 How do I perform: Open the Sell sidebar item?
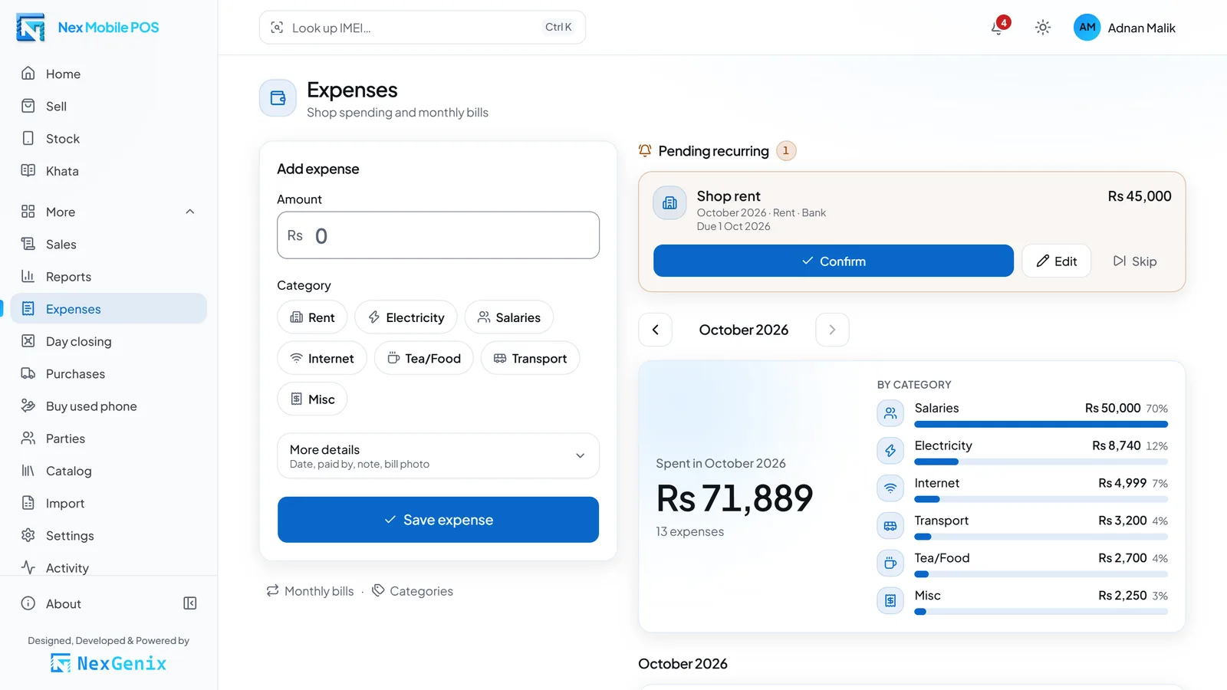(109, 106)
